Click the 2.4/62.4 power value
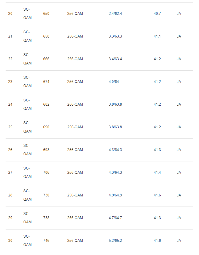Viewport: 199px width, 255px height. [x=115, y=14]
